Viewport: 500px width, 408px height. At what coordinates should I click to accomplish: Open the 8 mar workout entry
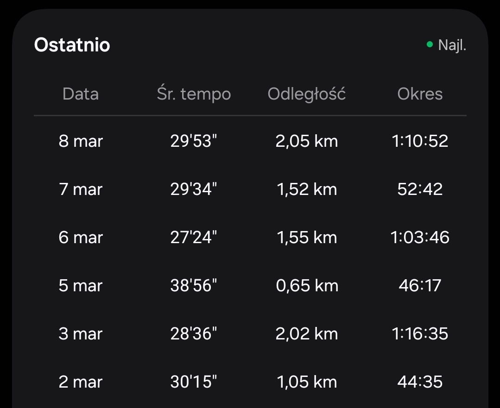(x=81, y=141)
